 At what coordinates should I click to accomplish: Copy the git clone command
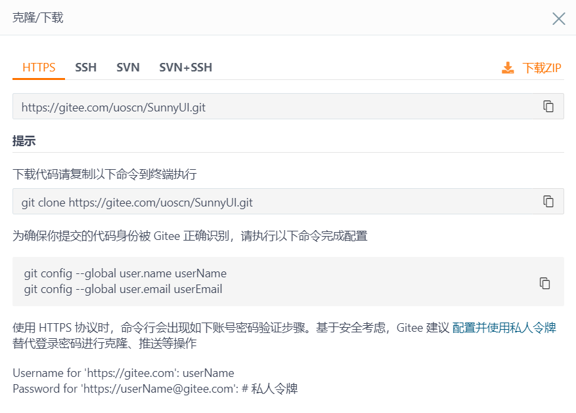pos(548,201)
